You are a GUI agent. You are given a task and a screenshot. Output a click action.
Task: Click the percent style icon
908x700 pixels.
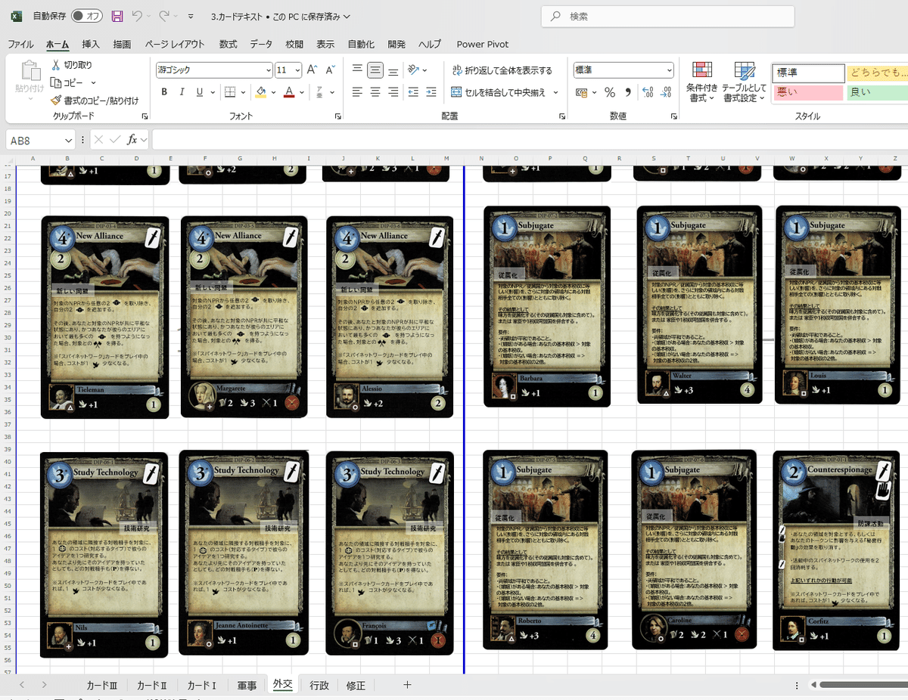point(610,92)
